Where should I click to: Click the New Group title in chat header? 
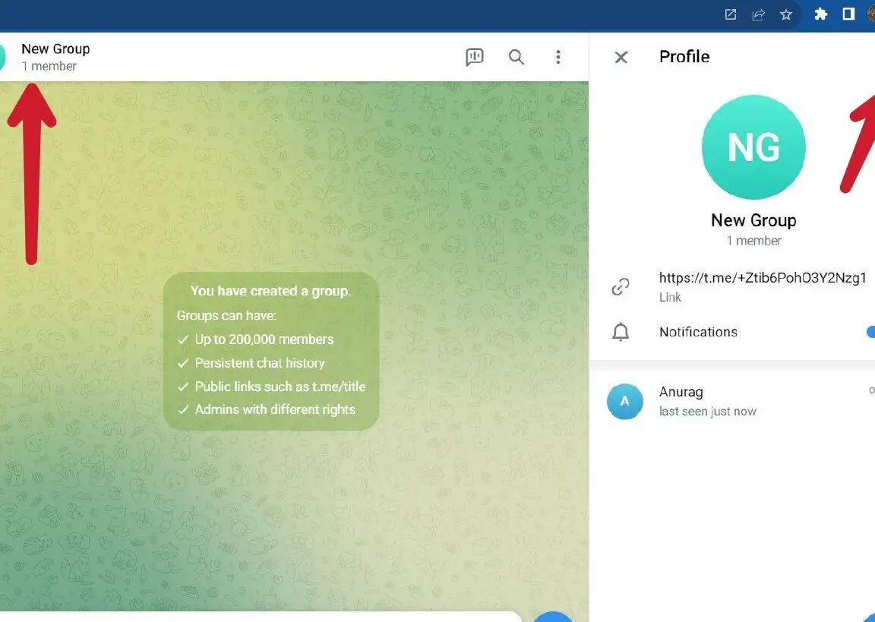click(55, 49)
